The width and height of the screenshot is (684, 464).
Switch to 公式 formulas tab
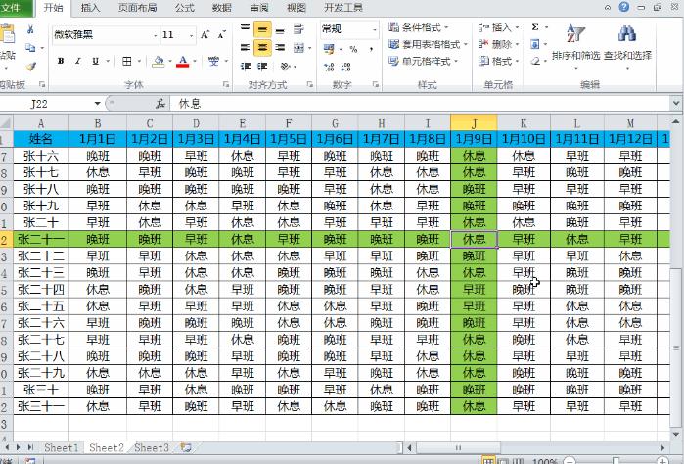coord(185,8)
